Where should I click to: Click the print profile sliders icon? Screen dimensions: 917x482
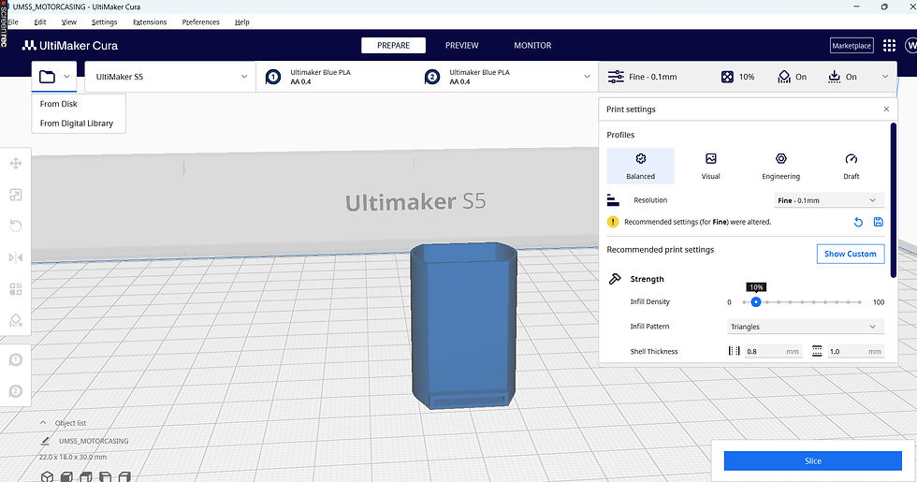coord(616,77)
